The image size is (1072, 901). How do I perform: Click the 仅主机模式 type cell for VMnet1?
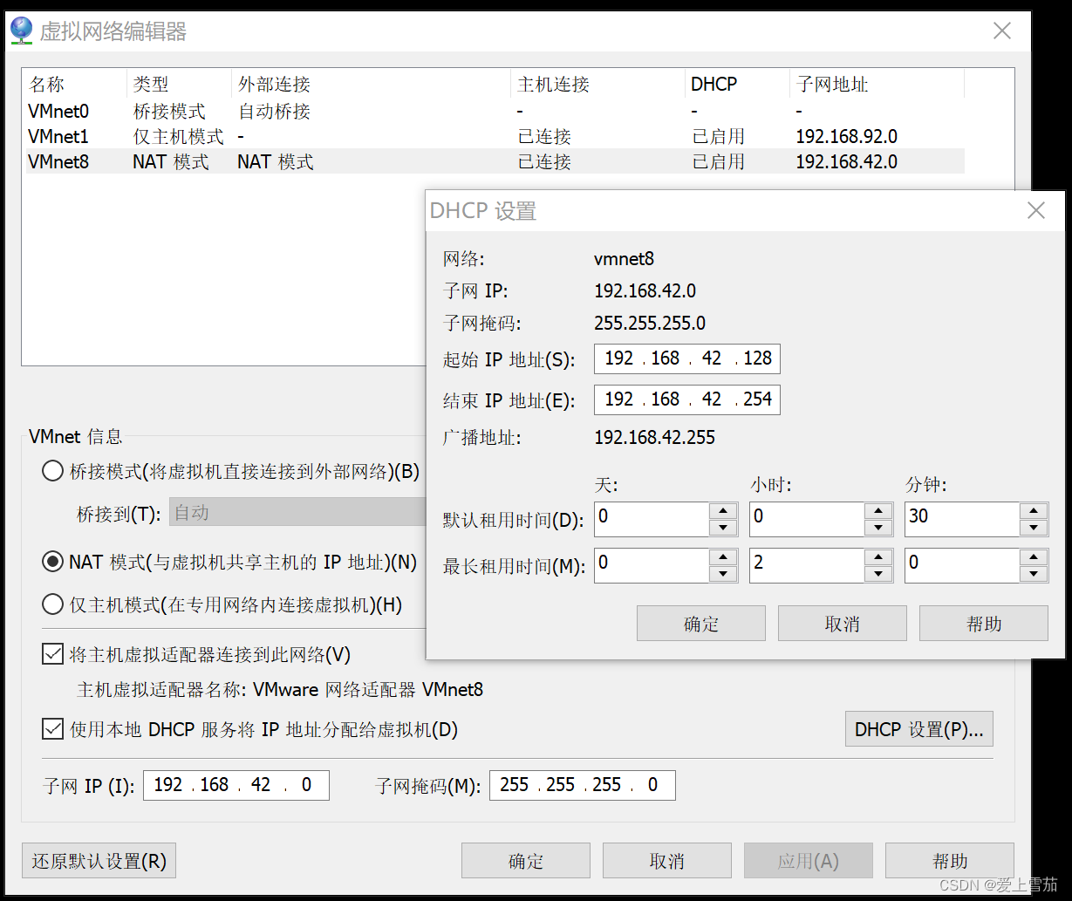178,137
